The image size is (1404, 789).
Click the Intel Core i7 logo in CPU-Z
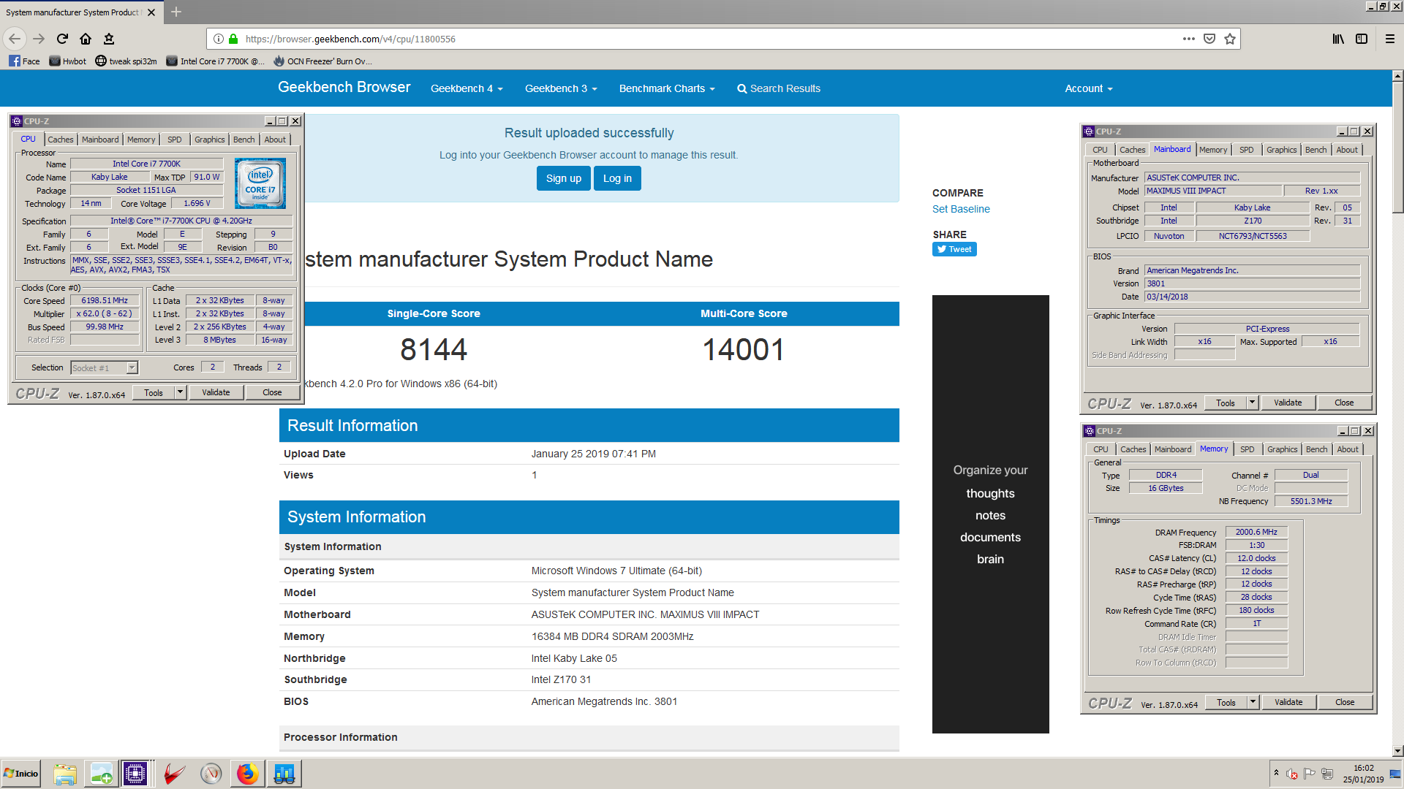[x=260, y=183]
